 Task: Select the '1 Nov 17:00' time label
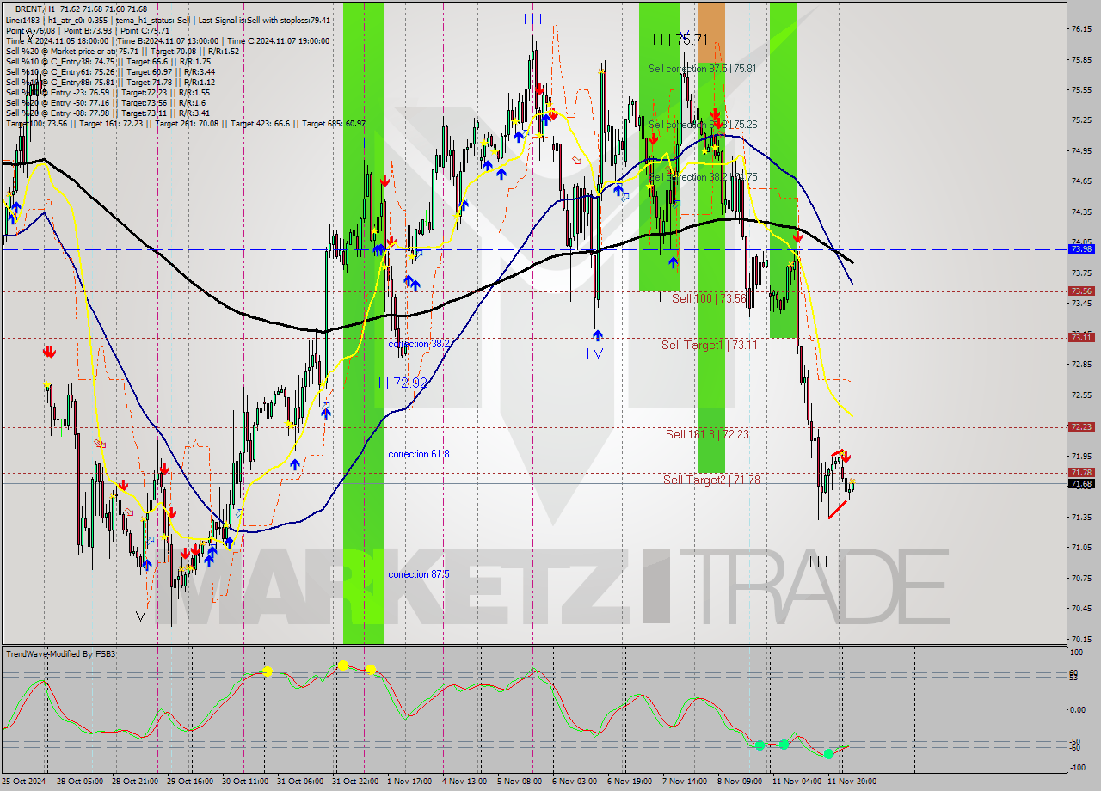tap(410, 782)
